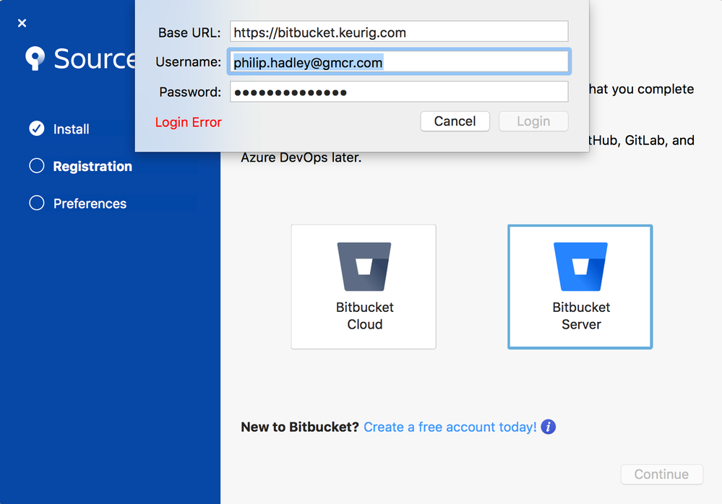Choose the Bitbucket Server card

pyautogui.click(x=580, y=287)
